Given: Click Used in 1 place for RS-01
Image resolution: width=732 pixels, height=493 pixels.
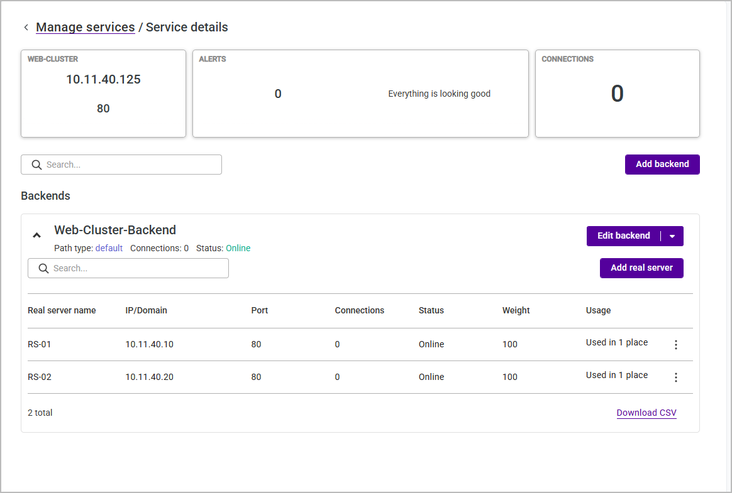Looking at the screenshot, I should coord(617,343).
